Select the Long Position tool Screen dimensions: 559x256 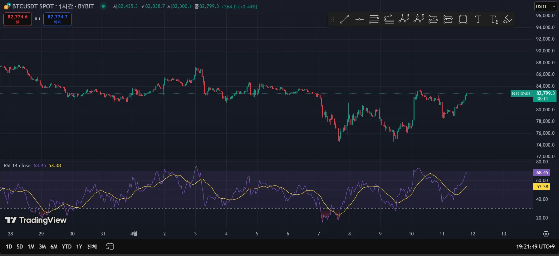[433, 19]
